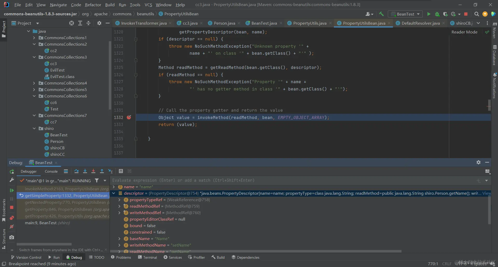This screenshot has width=498, height=267.
Task: Open View Breakpoints from debug sidebar
Action: 12,218
